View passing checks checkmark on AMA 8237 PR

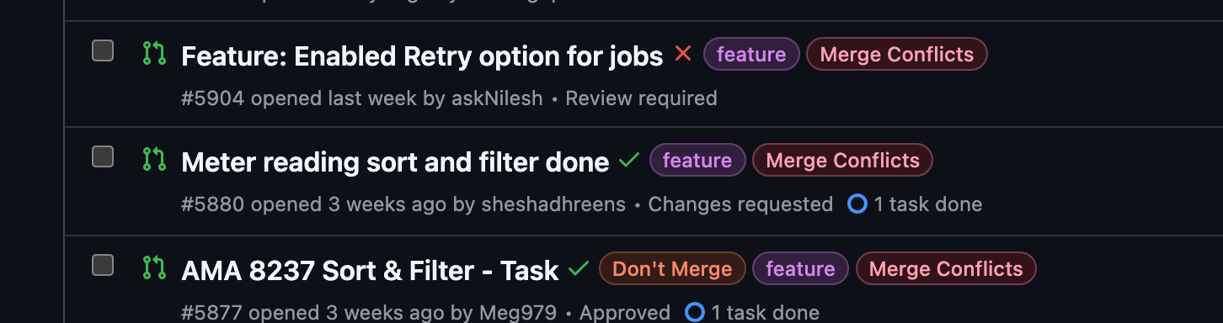[579, 269]
